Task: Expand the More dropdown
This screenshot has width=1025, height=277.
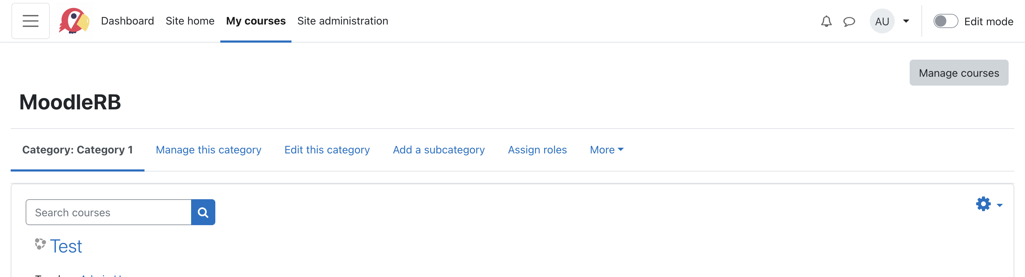Action: pos(606,150)
